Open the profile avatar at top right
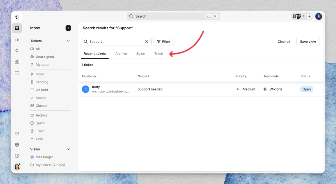This screenshot has width=336, height=184. tap(319, 16)
